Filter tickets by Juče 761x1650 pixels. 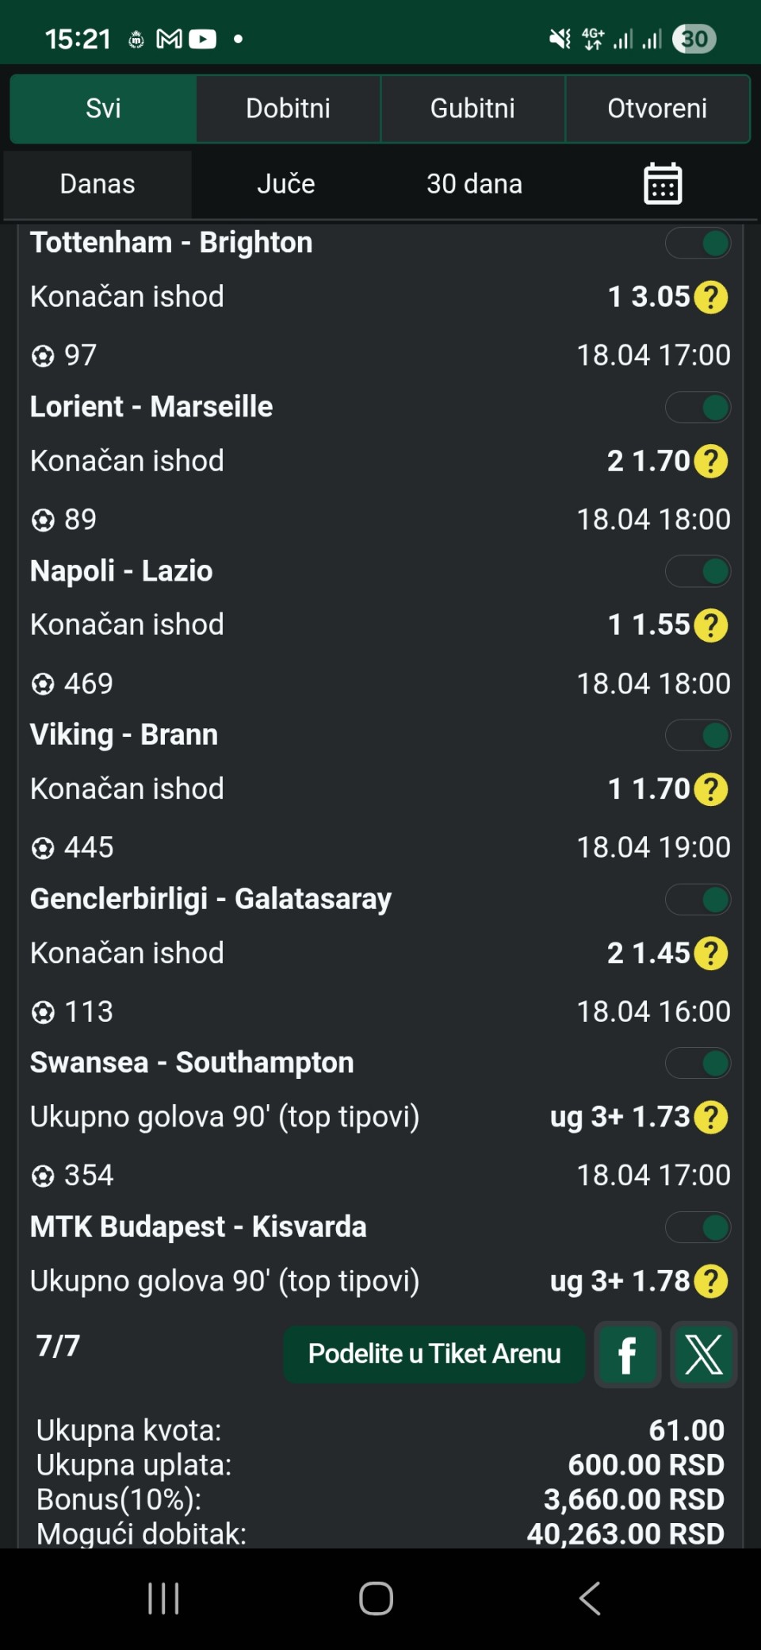(286, 184)
